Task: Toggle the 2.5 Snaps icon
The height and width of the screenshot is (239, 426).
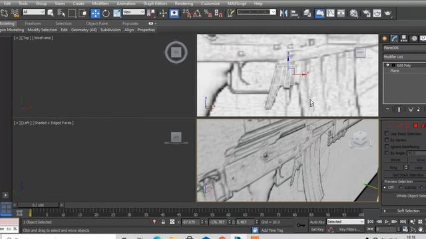Action: click(187, 13)
